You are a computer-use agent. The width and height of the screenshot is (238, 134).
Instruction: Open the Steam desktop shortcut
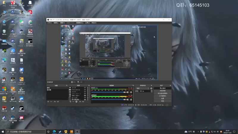point(13,109)
